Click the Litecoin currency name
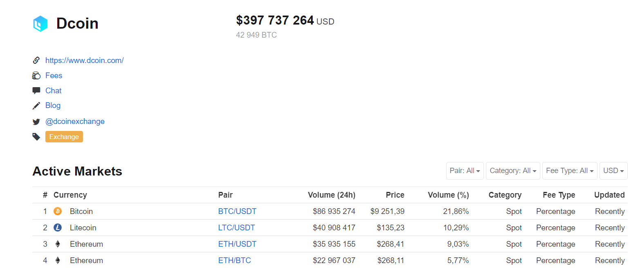This screenshot has height=268, width=640. tap(83, 227)
